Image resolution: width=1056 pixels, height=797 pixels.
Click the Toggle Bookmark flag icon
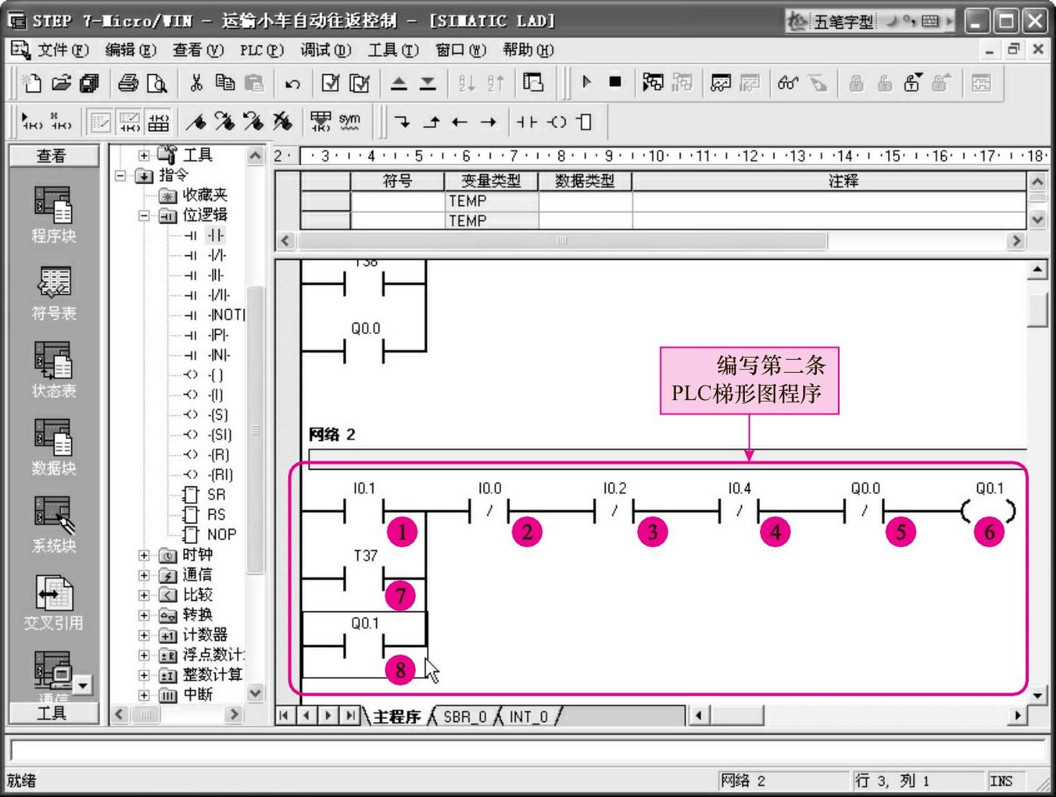click(x=196, y=121)
